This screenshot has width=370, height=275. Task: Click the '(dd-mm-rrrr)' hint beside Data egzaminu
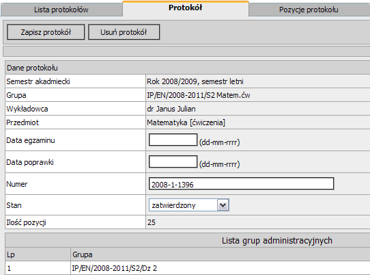coord(219,142)
